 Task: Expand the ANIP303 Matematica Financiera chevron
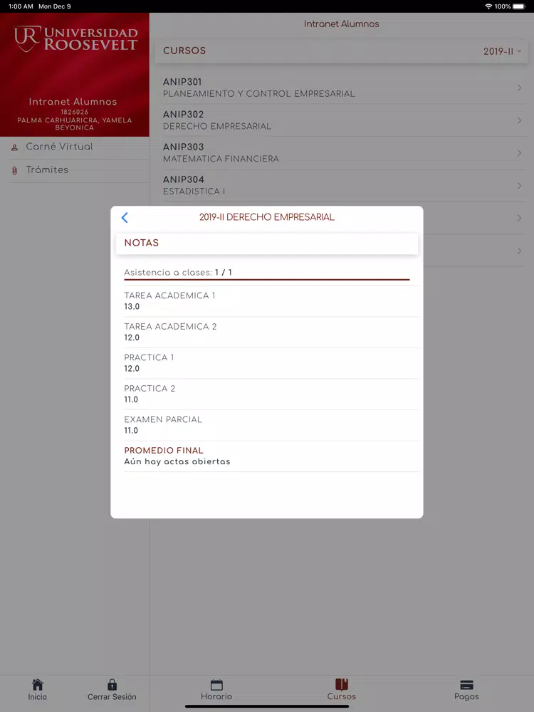tap(519, 153)
